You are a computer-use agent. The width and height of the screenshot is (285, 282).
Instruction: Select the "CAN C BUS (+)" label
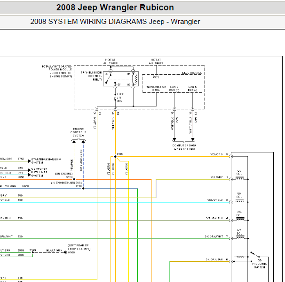point(174,88)
